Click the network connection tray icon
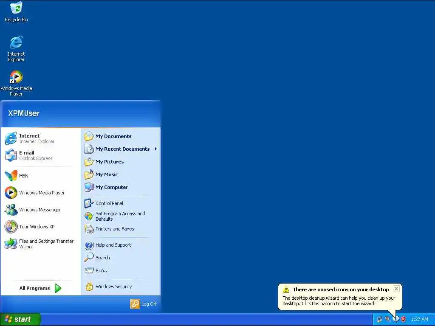Screen dimensions: 435x326 379,319
